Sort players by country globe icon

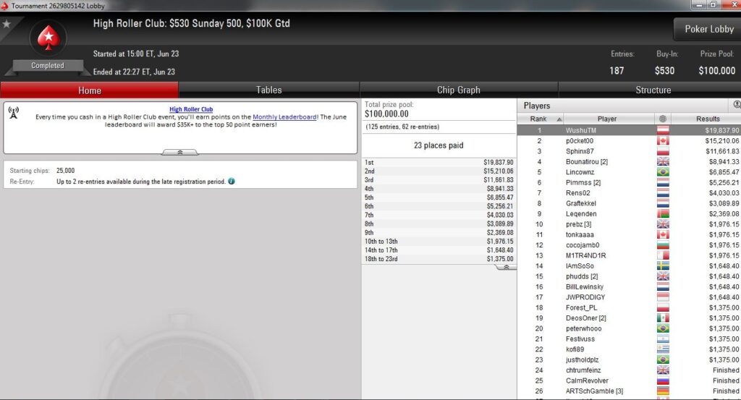tap(663, 119)
